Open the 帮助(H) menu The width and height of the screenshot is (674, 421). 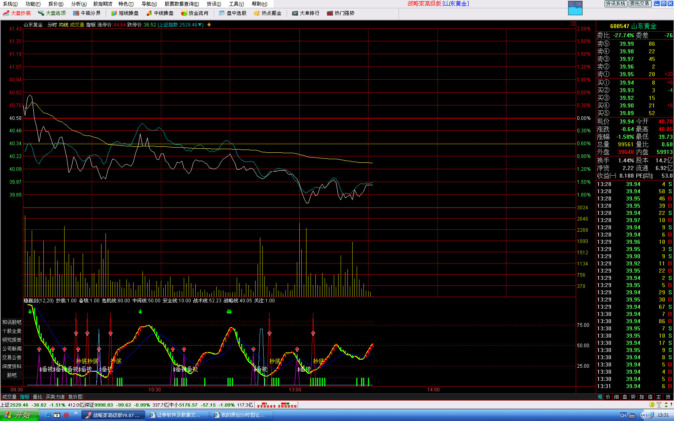[259, 4]
